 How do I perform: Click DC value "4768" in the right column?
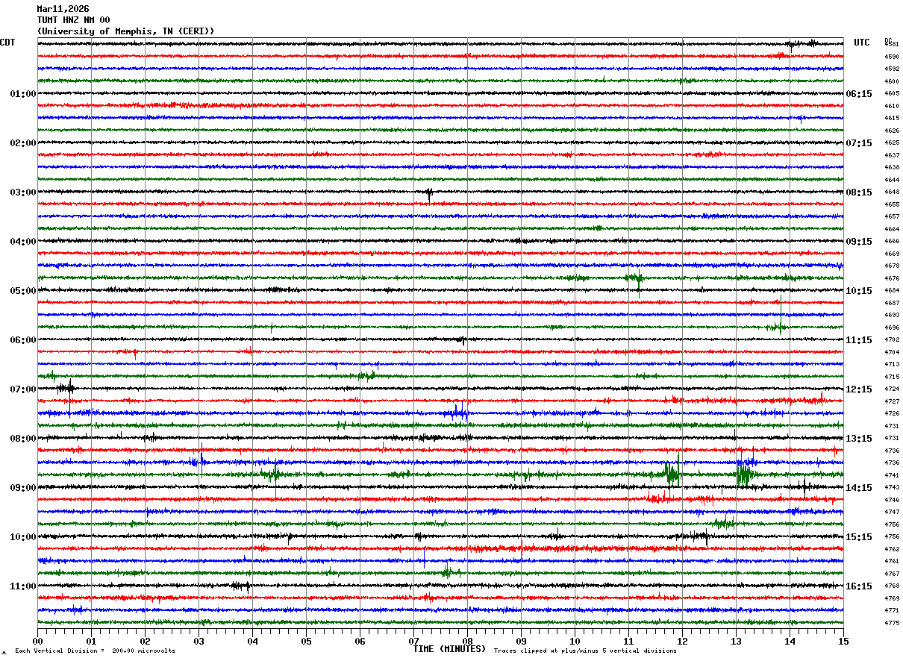891,586
